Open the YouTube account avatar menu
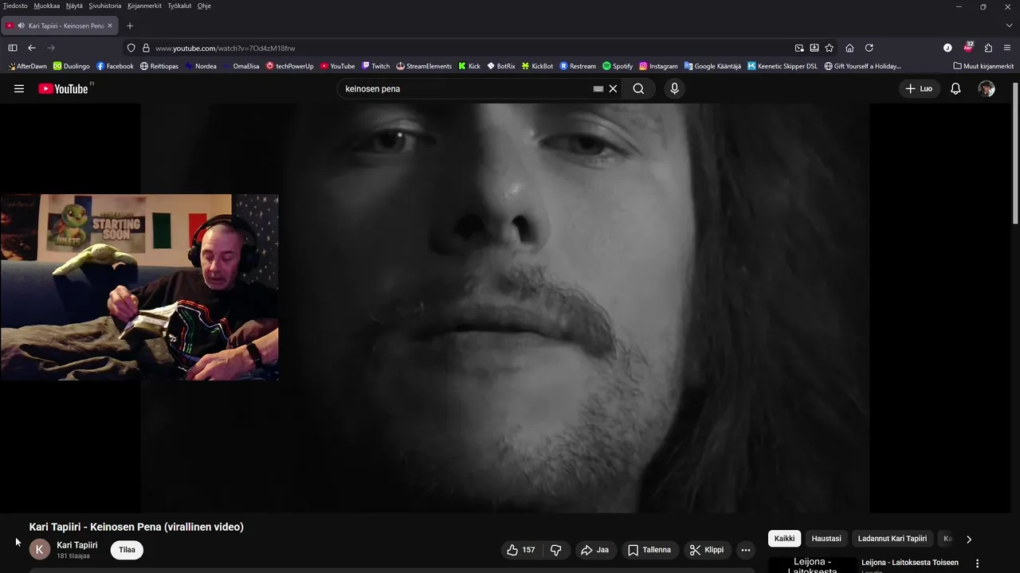 coord(987,89)
